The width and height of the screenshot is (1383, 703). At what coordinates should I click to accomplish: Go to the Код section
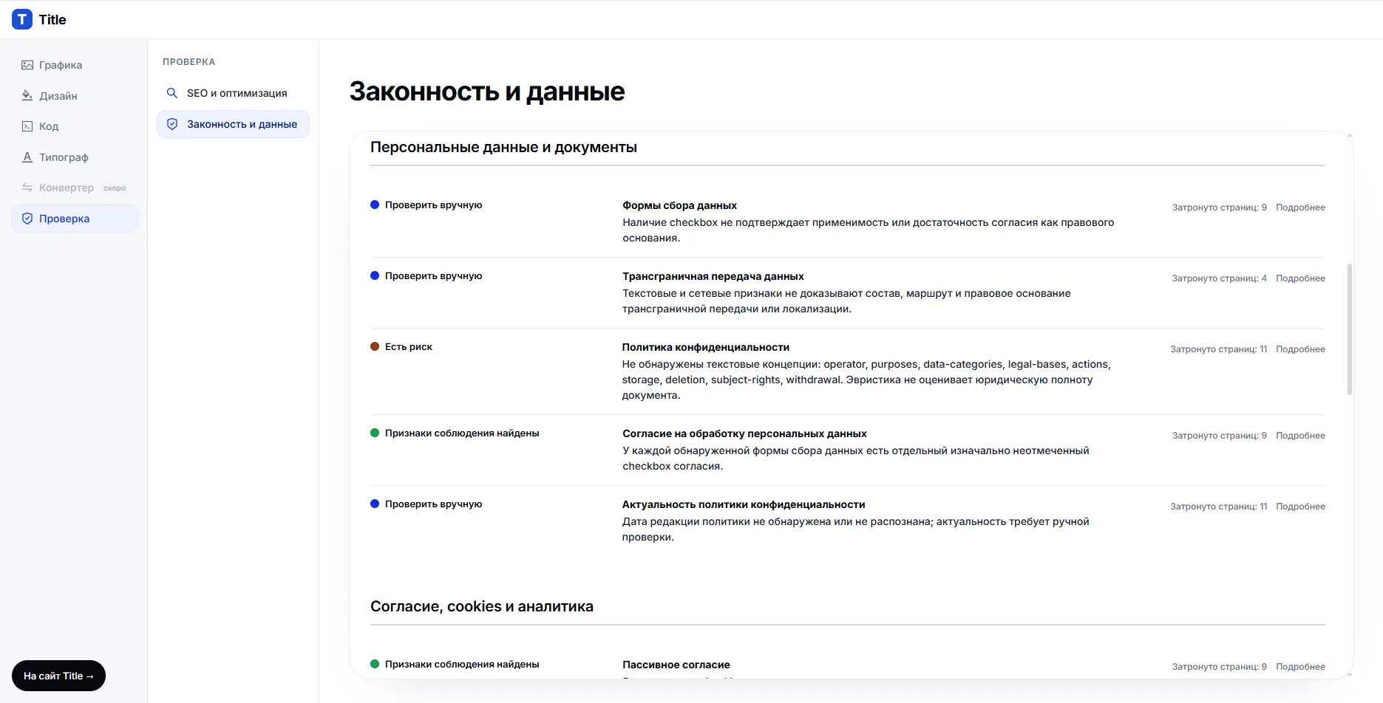coord(75,126)
